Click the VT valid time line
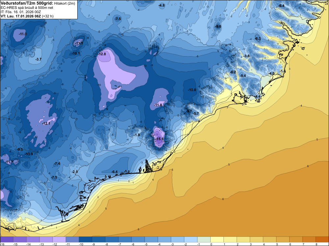Viewport: 329px width, 246px height. 27,16
